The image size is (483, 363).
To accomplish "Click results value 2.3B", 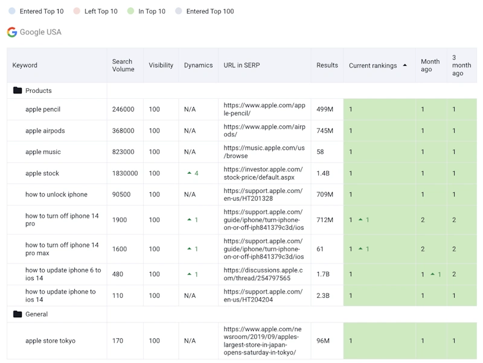I will (x=323, y=295).
